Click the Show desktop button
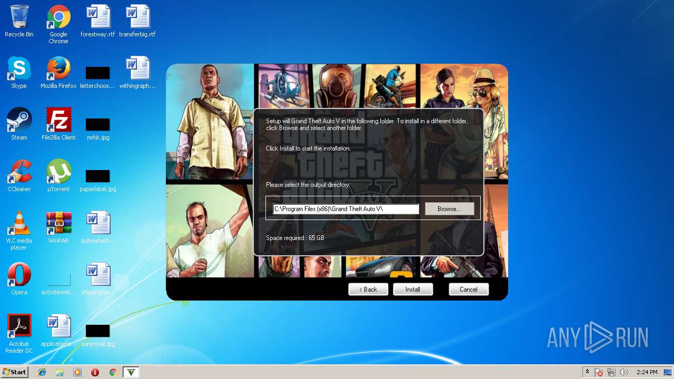 click(668, 372)
